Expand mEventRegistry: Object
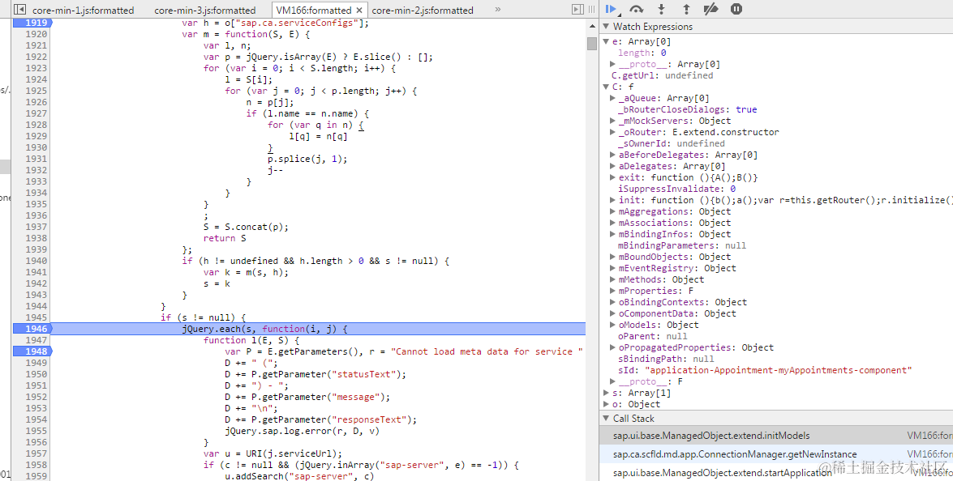Viewport: 953px width, 481px height. pyautogui.click(x=612, y=268)
